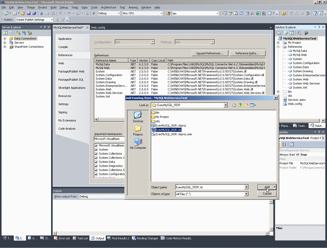Open the Any CPU platform dropdown
The width and height of the screenshot is (327, 248).
point(161,13)
